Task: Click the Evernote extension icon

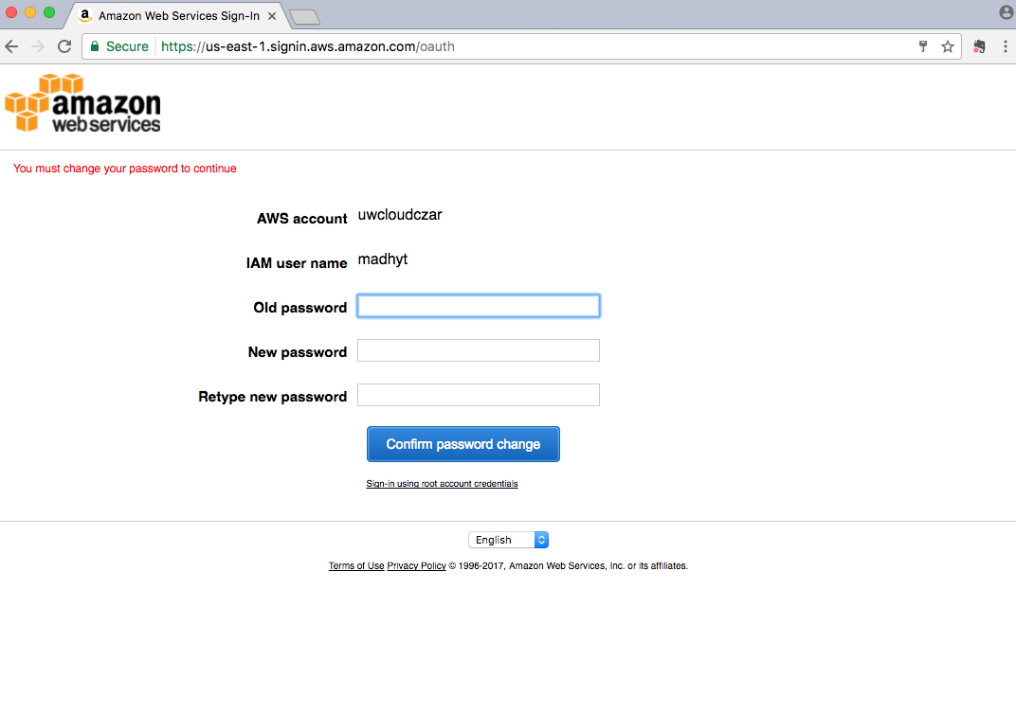Action: coord(979,46)
